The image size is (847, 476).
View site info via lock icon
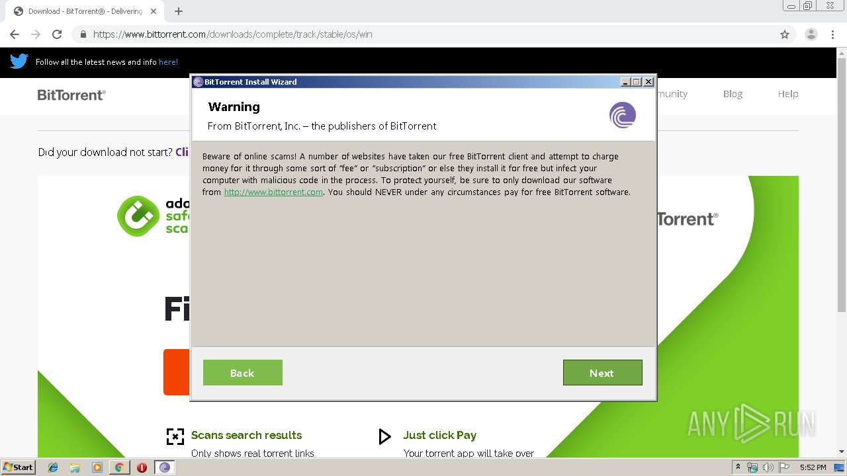pos(83,34)
